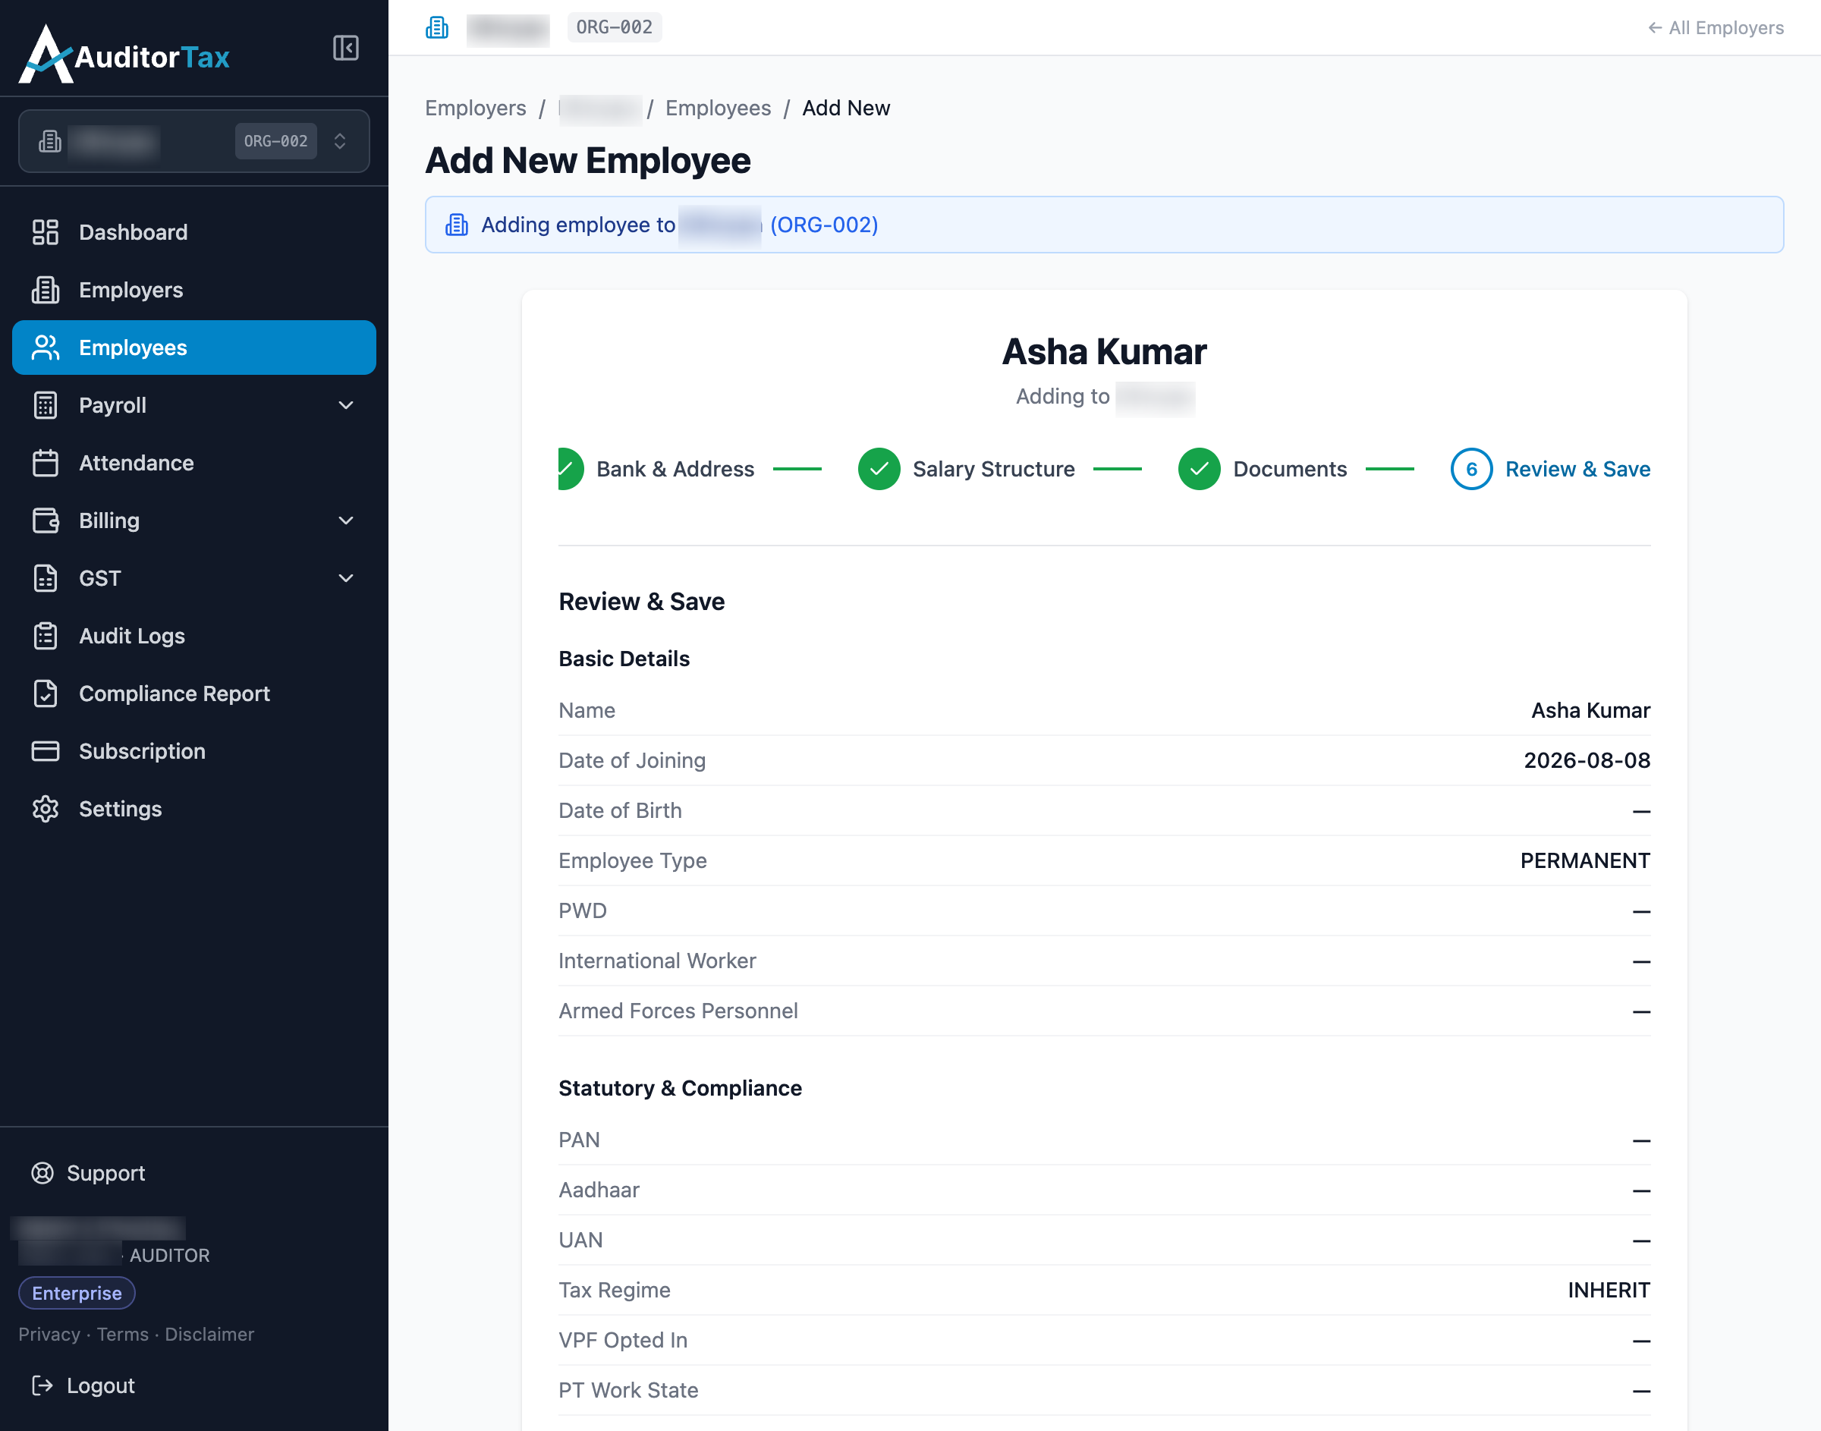This screenshot has width=1821, height=1431.
Task: Click the International Worker label
Action: 658,960
